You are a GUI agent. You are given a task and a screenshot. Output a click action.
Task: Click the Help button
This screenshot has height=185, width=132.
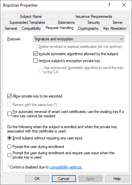(x=117, y=178)
